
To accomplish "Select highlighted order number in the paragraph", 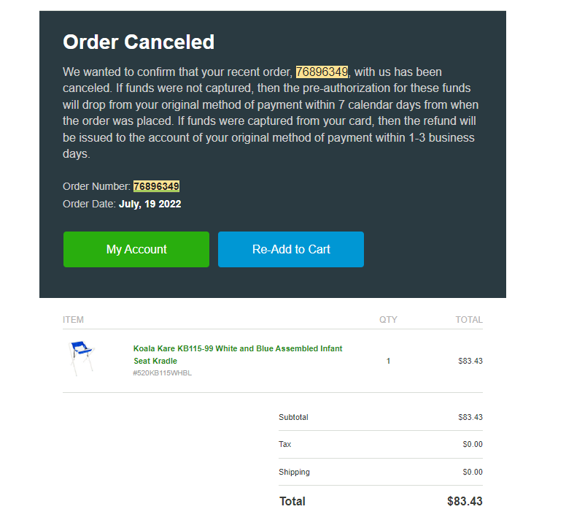I will pos(322,72).
